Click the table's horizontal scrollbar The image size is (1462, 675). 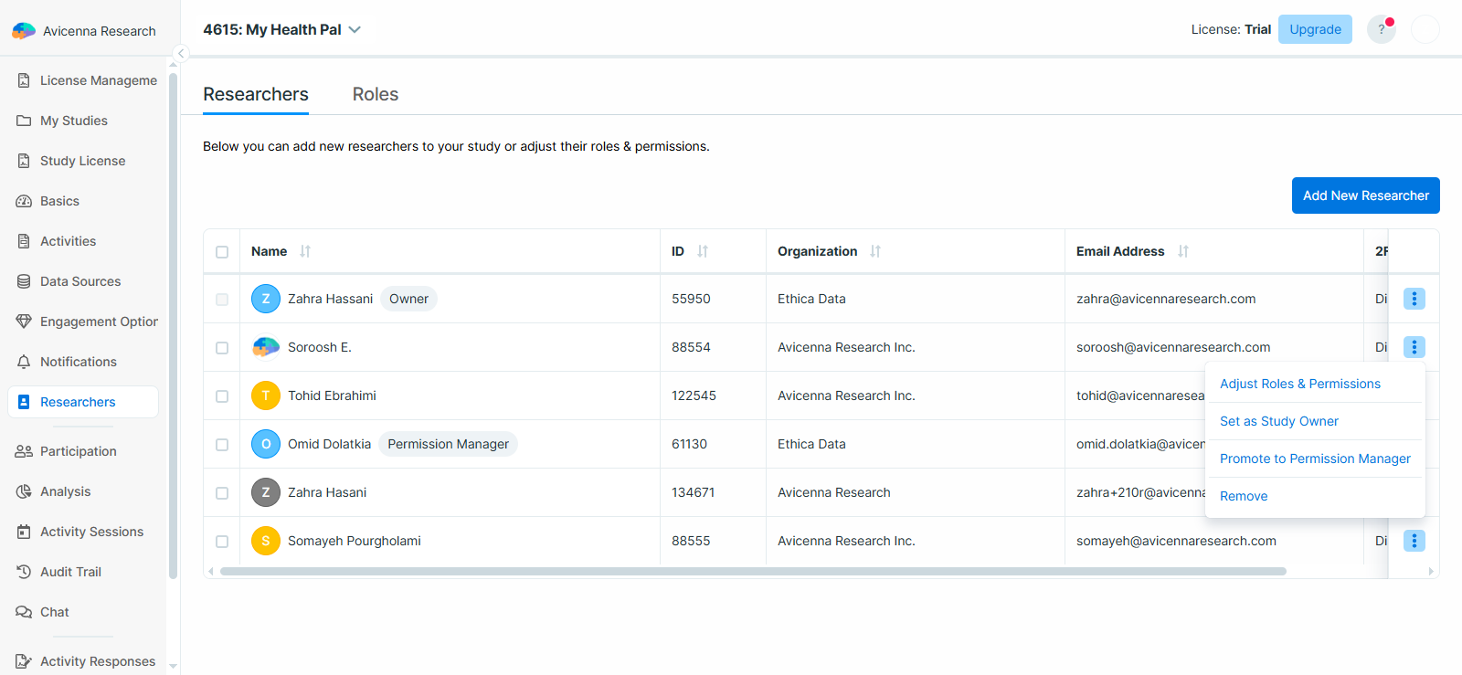coord(753,572)
